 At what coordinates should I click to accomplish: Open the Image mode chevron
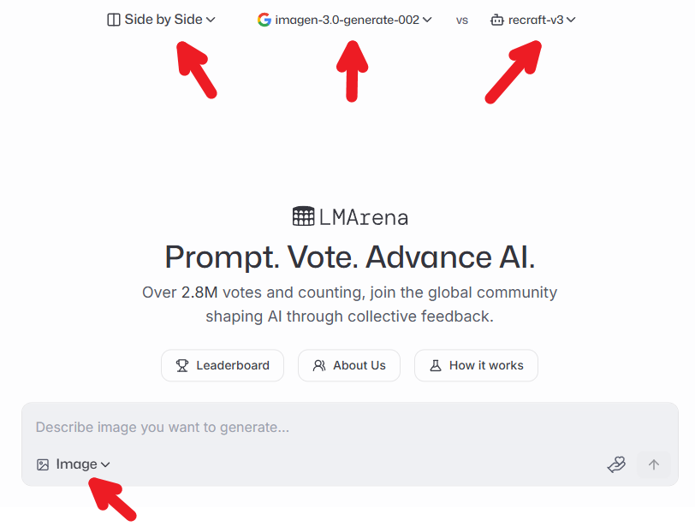(105, 464)
